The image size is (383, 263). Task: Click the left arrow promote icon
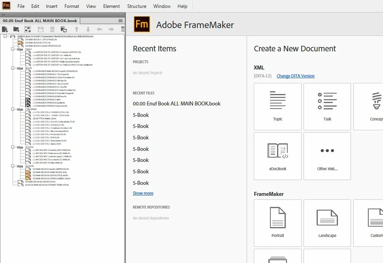pos(100,29)
